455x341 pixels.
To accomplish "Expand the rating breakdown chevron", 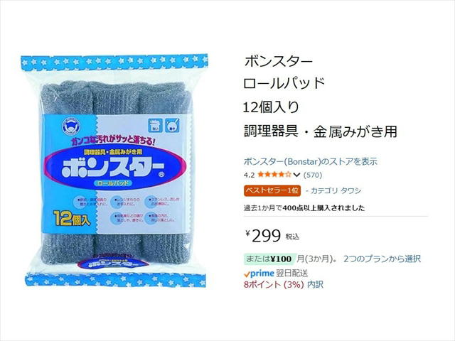I will click(x=296, y=175).
